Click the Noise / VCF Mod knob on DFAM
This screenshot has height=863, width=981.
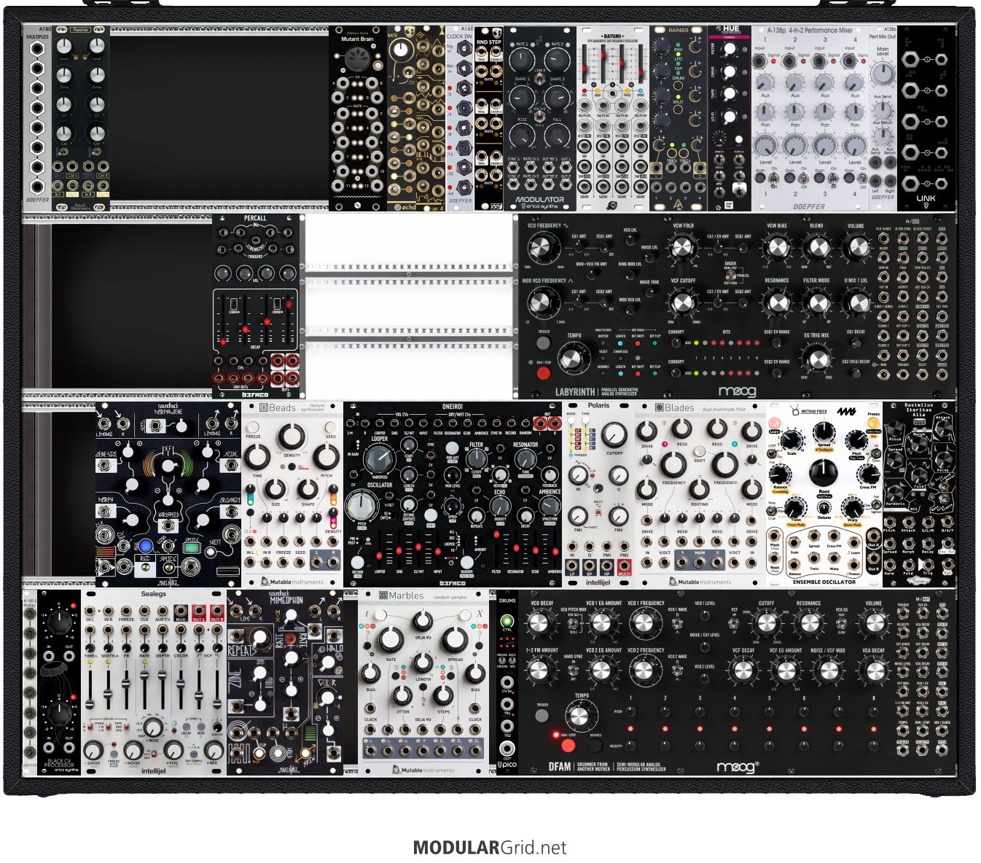(828, 671)
